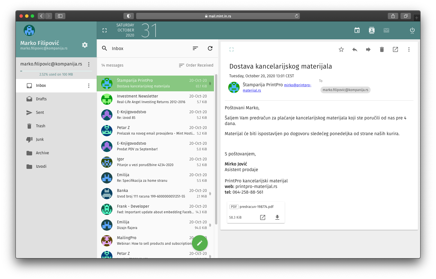Viewport: 436px width, 279px height.
Task: Delete the open message with trash icon
Action: coord(382,50)
